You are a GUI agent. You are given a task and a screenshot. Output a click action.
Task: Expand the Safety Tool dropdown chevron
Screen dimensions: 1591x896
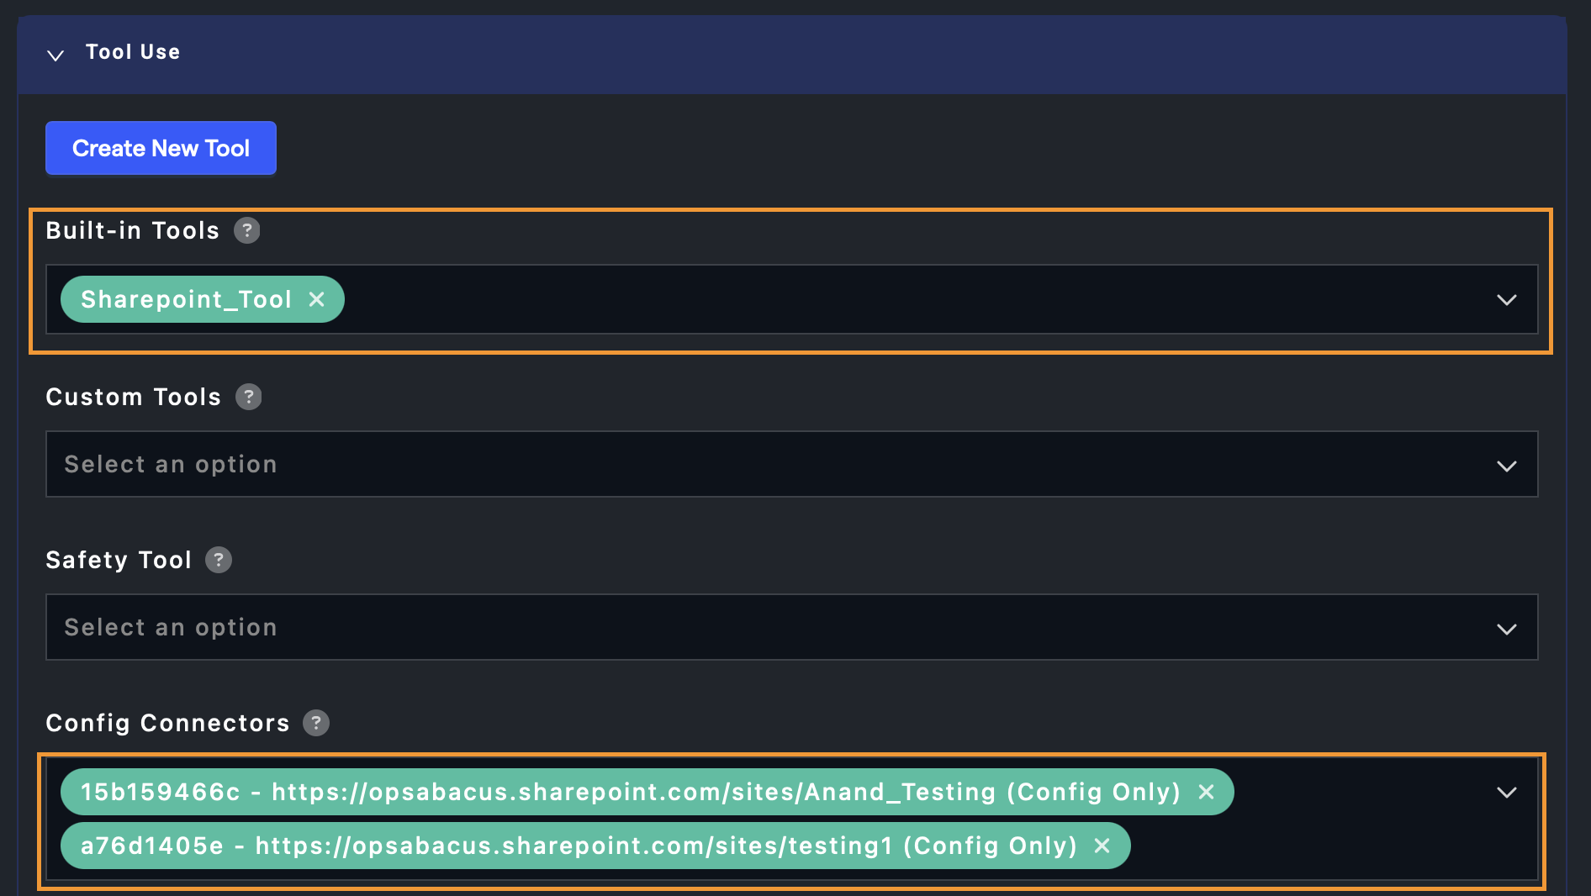[1506, 629]
